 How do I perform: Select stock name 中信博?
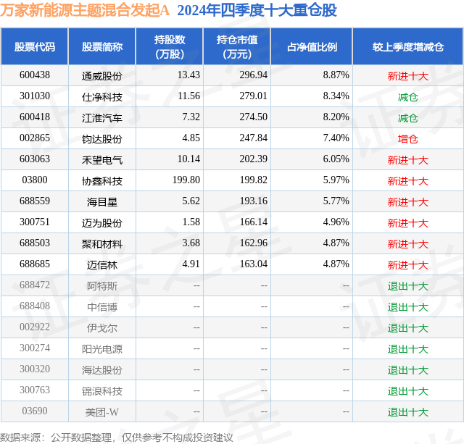(x=102, y=307)
